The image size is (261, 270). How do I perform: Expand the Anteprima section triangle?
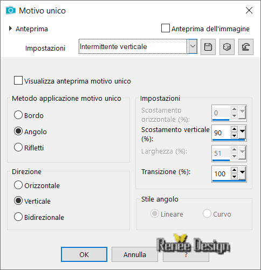pos(10,29)
